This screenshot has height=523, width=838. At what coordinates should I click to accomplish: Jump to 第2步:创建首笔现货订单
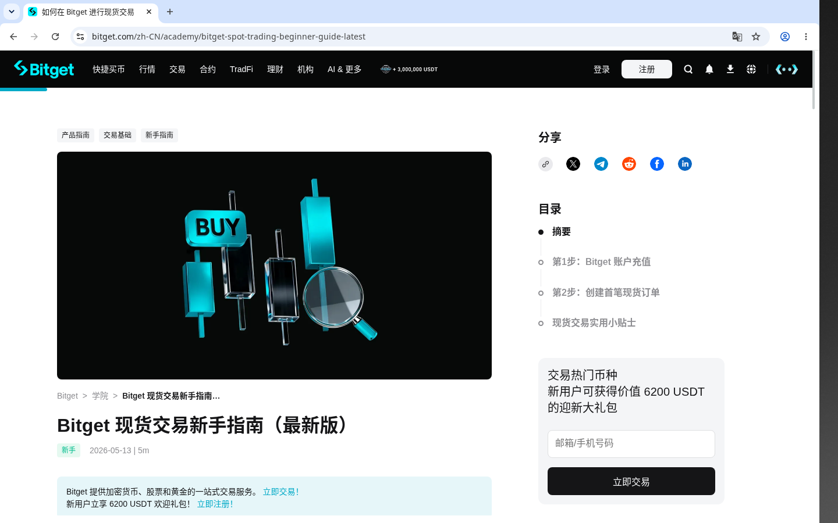[606, 292]
